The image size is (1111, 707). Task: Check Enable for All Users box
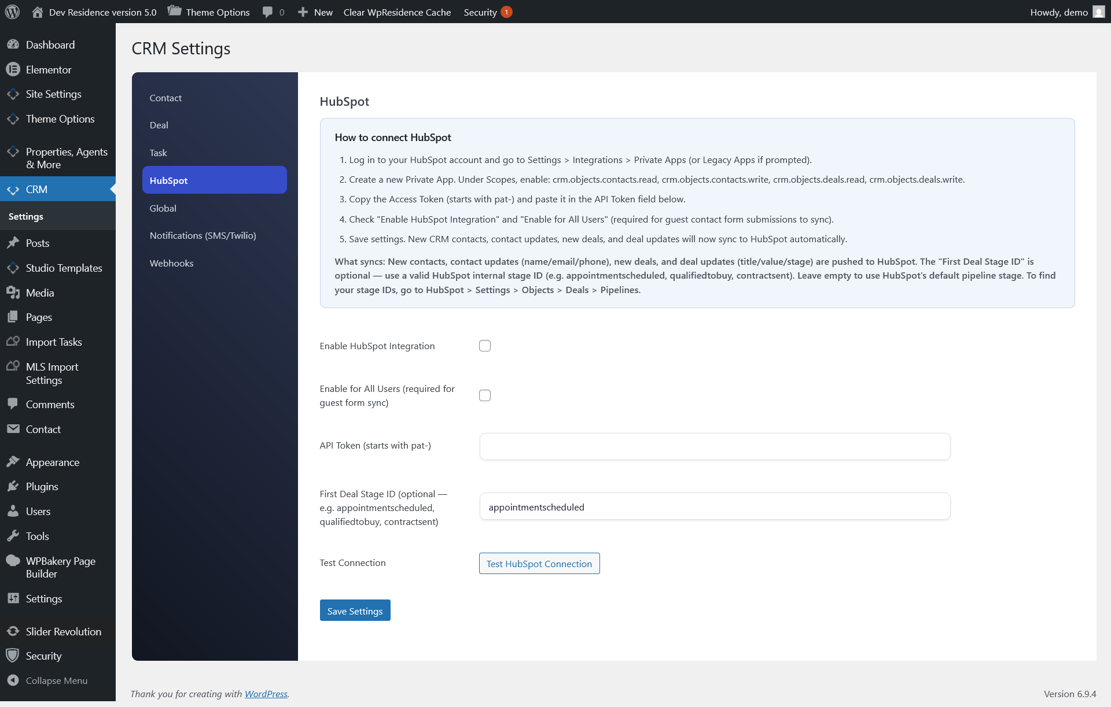485,395
